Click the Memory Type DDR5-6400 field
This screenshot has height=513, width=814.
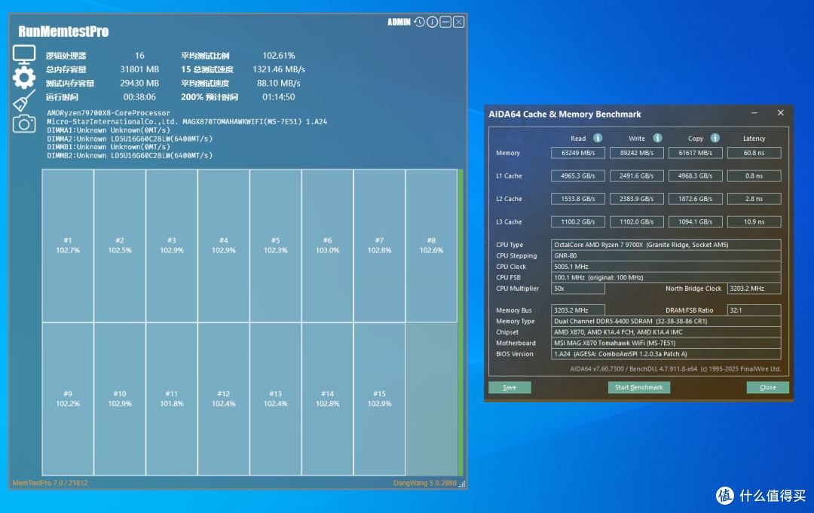(666, 321)
